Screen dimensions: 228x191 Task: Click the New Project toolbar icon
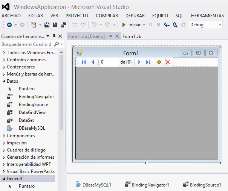[x=34, y=25]
